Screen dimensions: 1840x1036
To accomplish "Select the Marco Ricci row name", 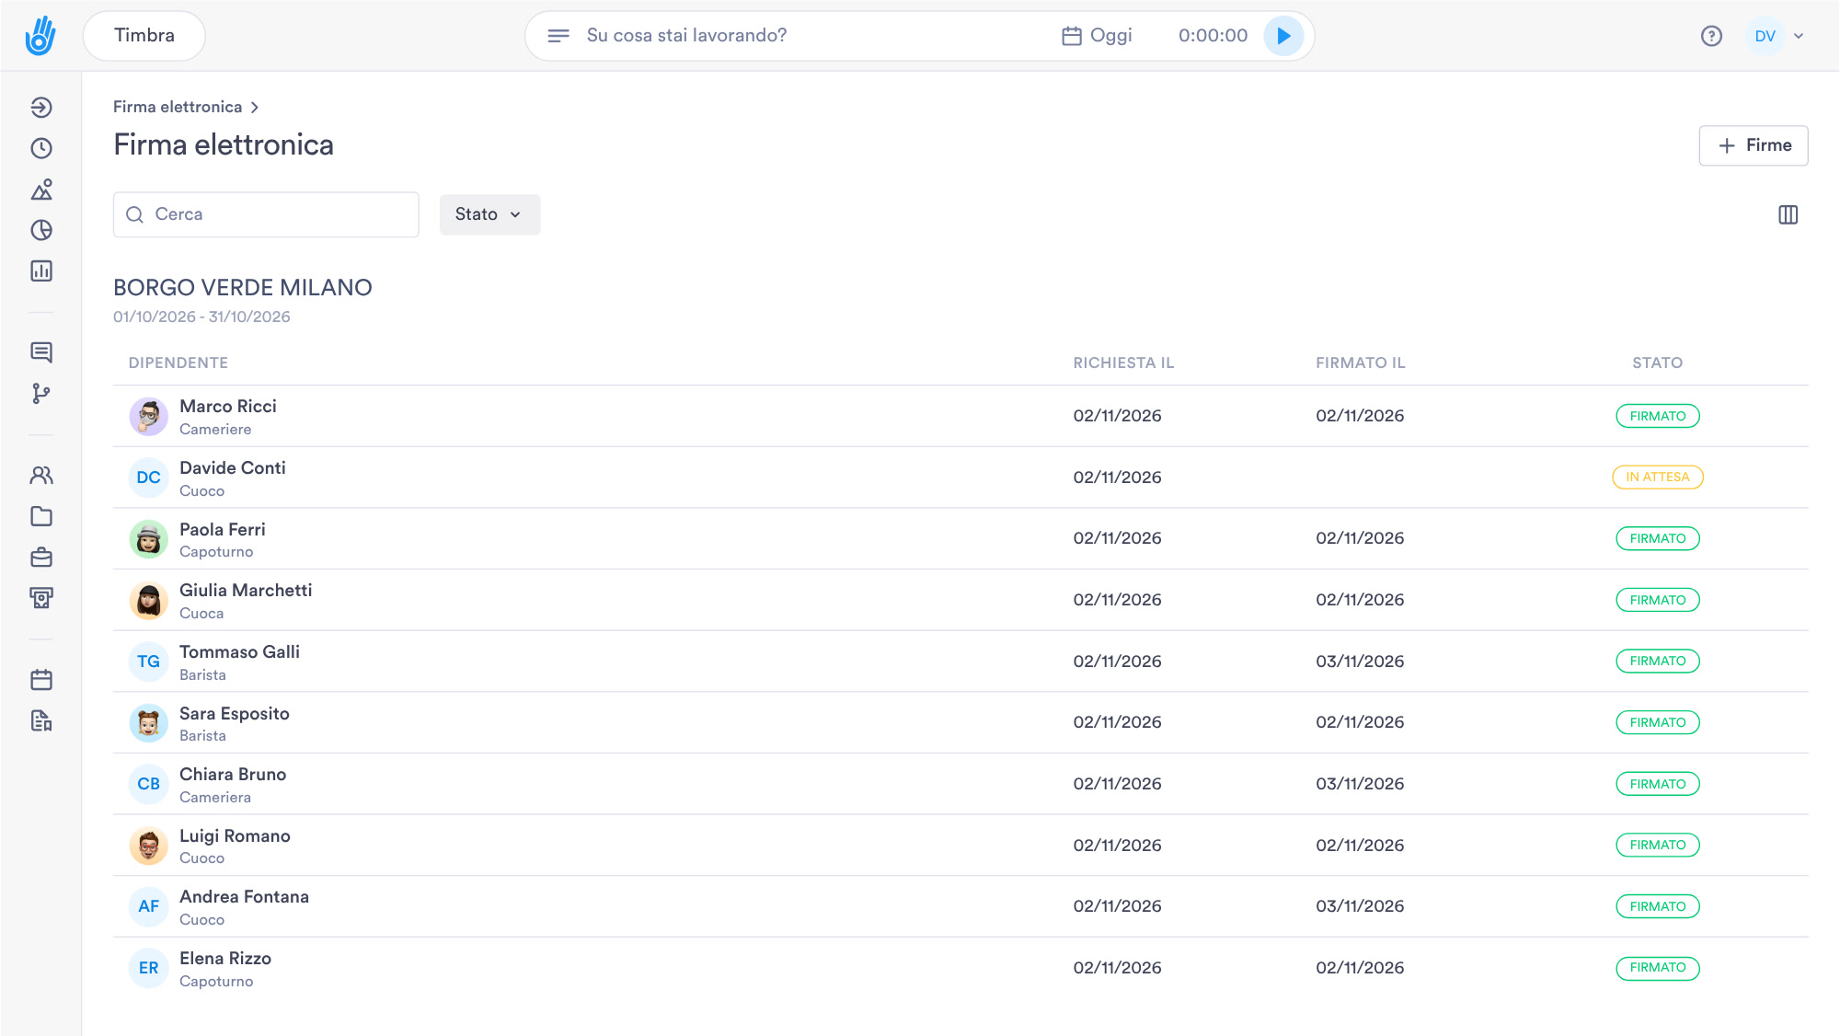I will [x=228, y=407].
